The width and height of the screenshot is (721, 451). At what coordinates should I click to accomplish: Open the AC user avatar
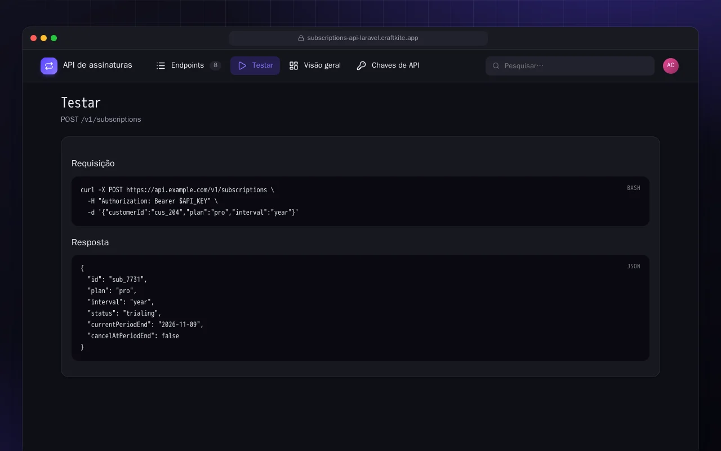tap(671, 65)
